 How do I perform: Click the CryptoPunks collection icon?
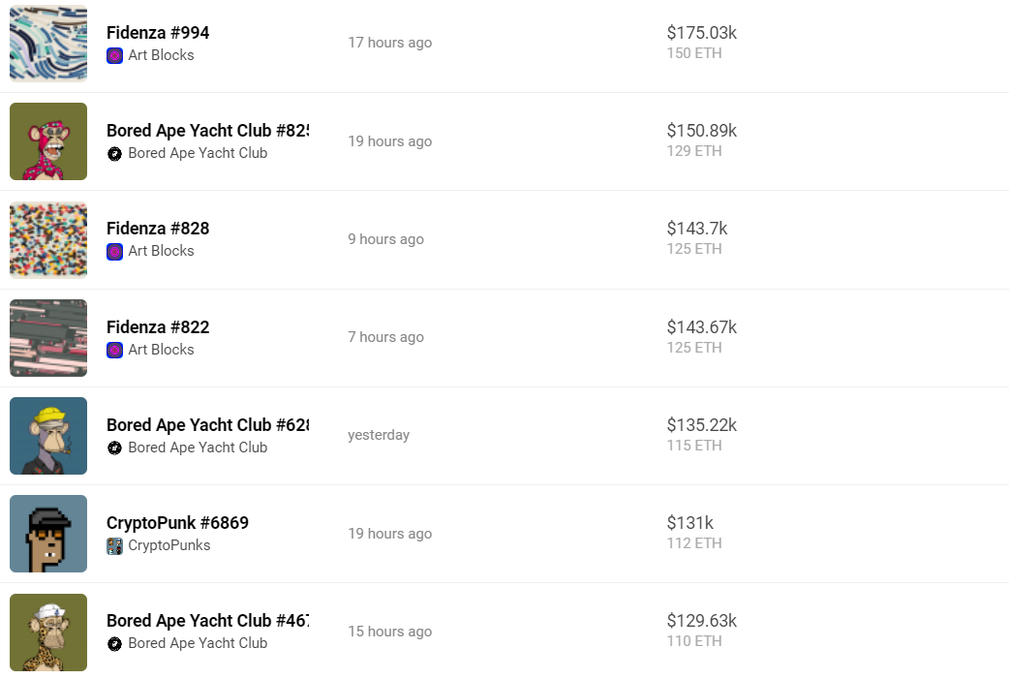[x=114, y=546]
